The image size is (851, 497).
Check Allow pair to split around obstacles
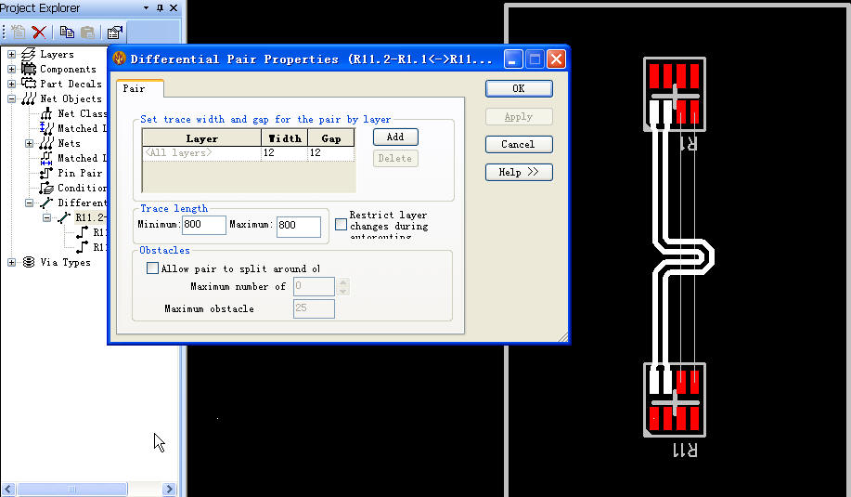point(152,268)
